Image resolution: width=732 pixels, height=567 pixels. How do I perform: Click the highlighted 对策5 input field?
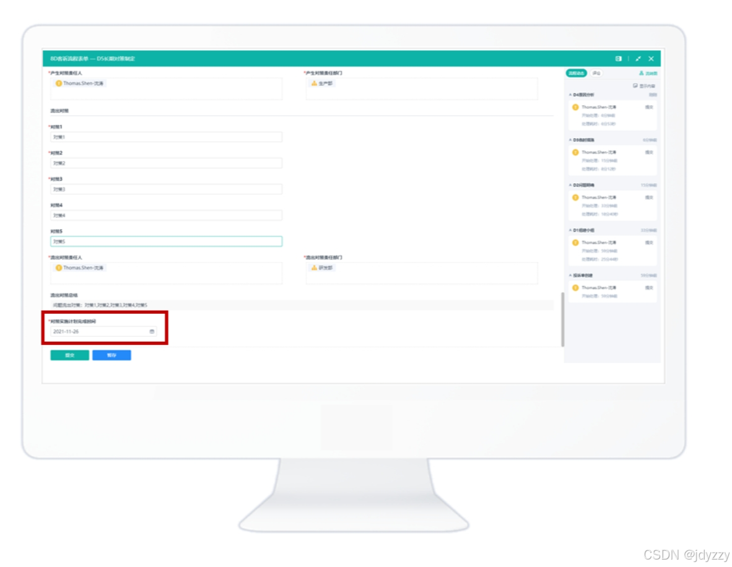pyautogui.click(x=166, y=241)
